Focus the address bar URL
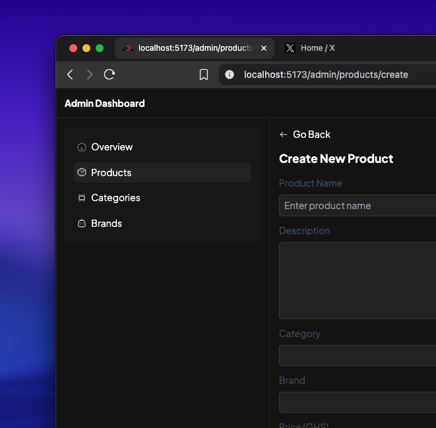The image size is (436, 428). (x=326, y=75)
